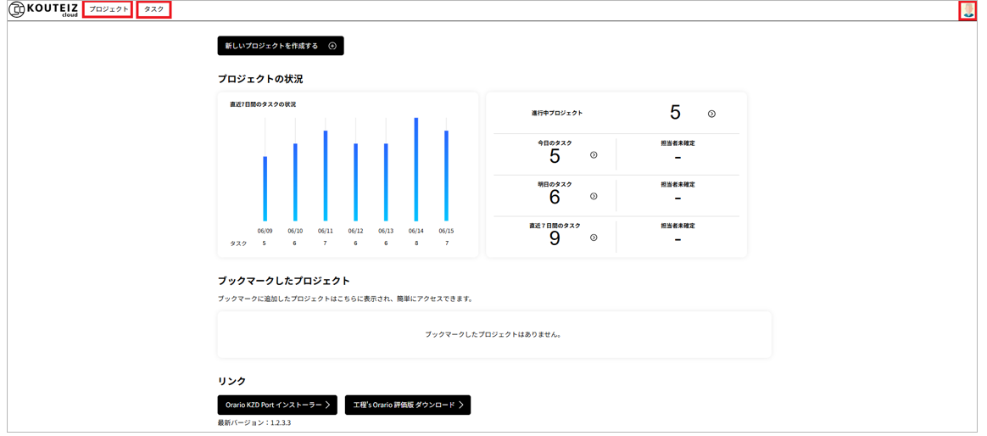This screenshot has width=987, height=436.
Task: Click ブックマークしたプロジェクトはありません message
Action: point(493,334)
